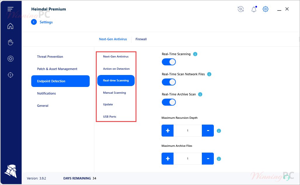
Task: Click the scan refresh icon in header
Action: tap(241, 9)
